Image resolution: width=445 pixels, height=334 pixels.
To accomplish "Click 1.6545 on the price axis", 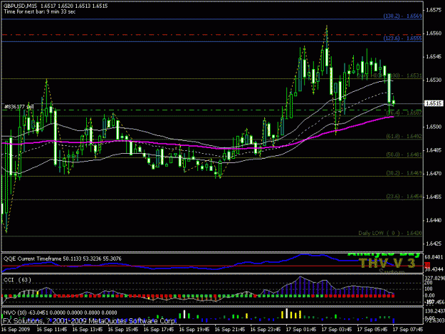I will pyautogui.click(x=434, y=57).
